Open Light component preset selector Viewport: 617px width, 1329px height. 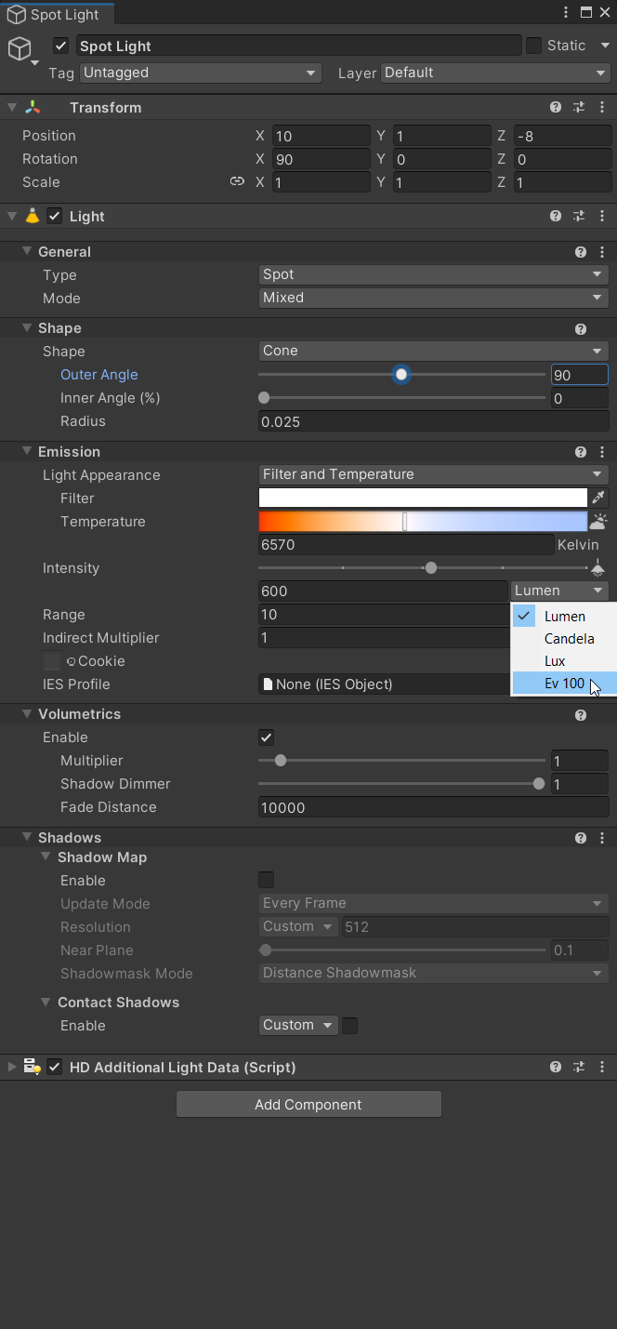[x=579, y=216]
